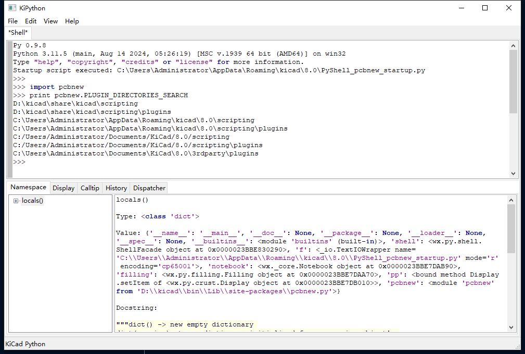
Task: Maximize the KiPython window
Action: [485, 8]
